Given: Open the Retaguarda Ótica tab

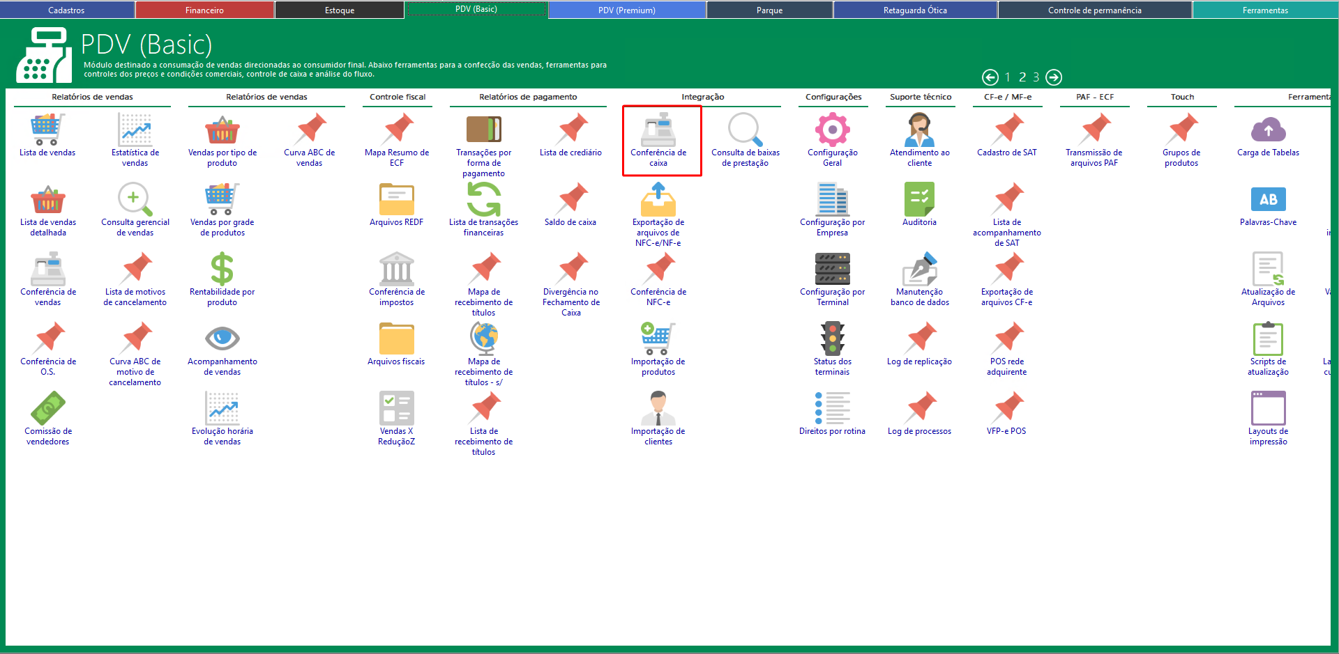Looking at the screenshot, I should [915, 10].
